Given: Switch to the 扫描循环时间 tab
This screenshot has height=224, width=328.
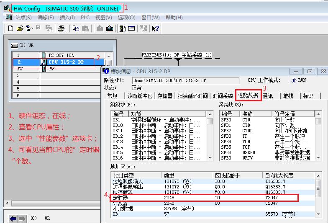Looking at the screenshot, I should [x=192, y=96].
